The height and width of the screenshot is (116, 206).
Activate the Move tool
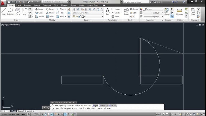(39, 9)
